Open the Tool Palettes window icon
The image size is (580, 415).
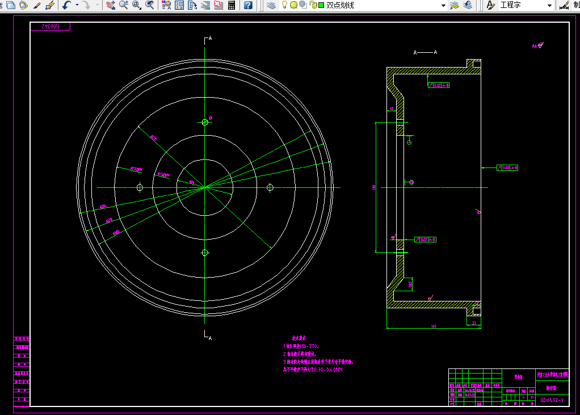[192, 5]
